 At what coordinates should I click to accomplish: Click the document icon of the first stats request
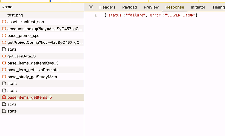(x=4, y=49)
